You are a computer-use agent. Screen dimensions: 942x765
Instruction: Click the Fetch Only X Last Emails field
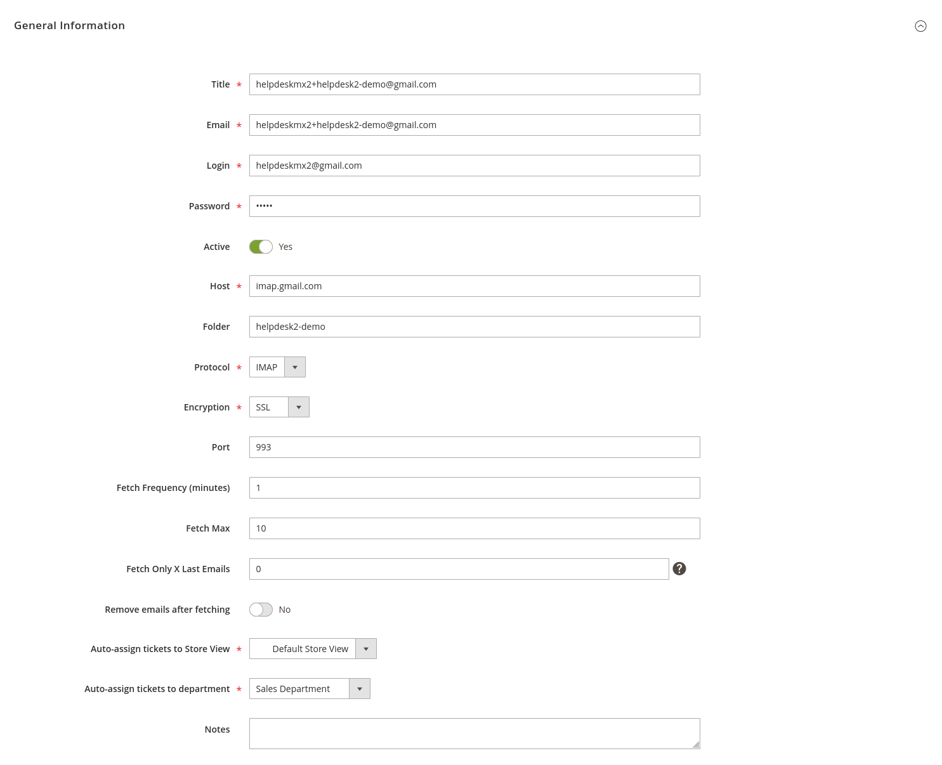pos(459,569)
